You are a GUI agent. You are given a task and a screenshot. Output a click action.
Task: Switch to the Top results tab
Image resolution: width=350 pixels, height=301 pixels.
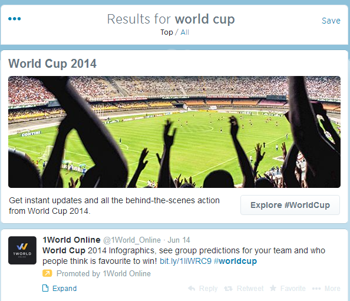coord(167,32)
